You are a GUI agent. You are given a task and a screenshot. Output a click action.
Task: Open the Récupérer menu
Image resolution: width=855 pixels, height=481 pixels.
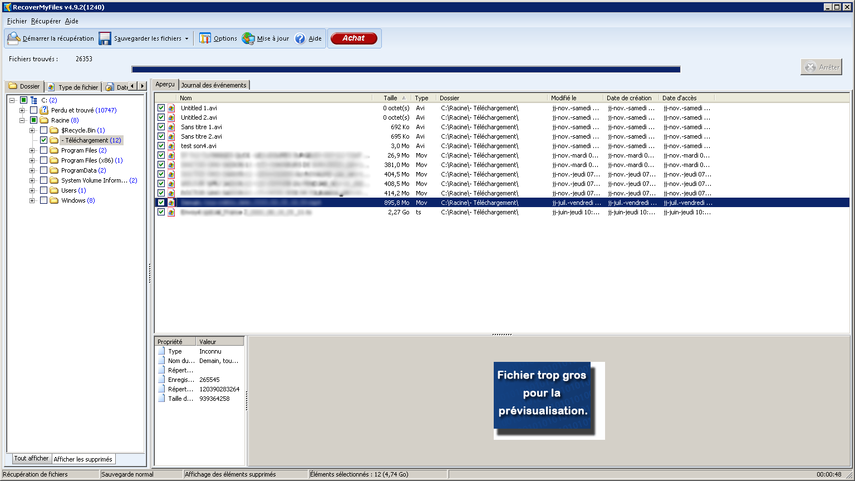pos(46,21)
